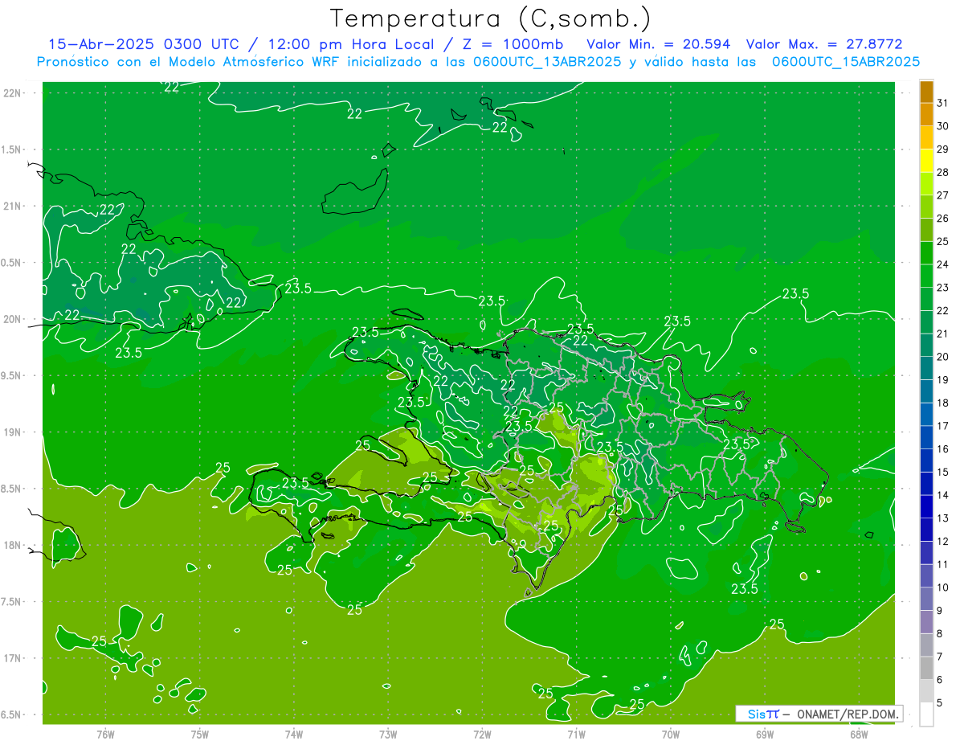The height and width of the screenshot is (745, 964).
Task: Click the "72W" longitude axis label
Action: [482, 735]
